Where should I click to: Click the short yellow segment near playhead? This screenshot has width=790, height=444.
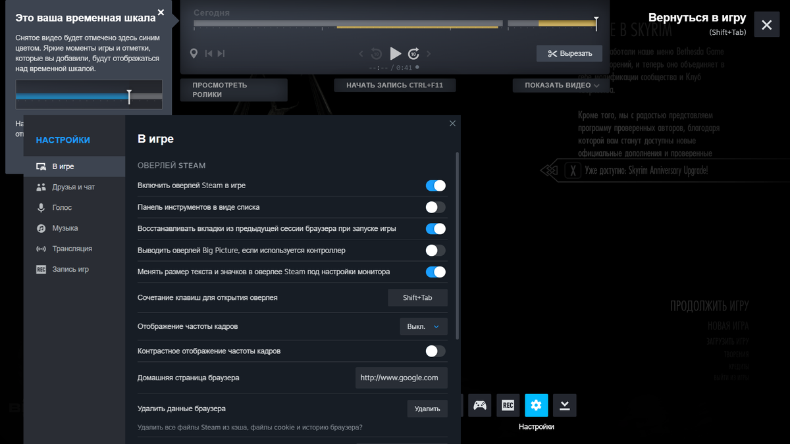coord(567,24)
